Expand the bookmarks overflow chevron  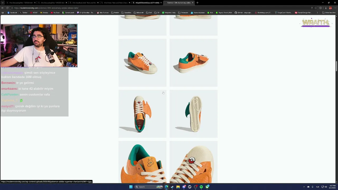[x=317, y=13]
